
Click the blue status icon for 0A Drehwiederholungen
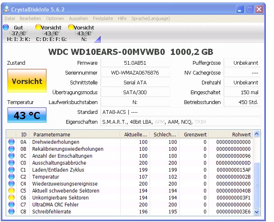(x=11, y=142)
